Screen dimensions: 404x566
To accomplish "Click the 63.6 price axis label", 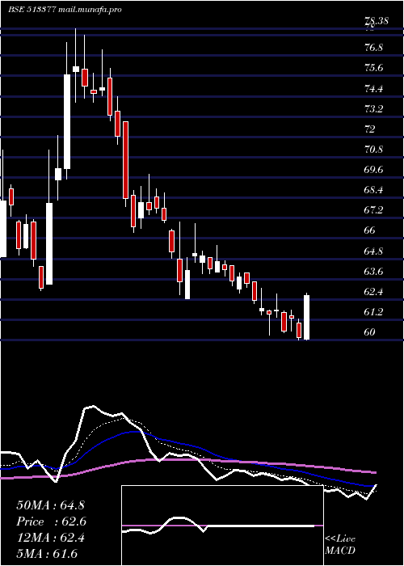I will (373, 271).
